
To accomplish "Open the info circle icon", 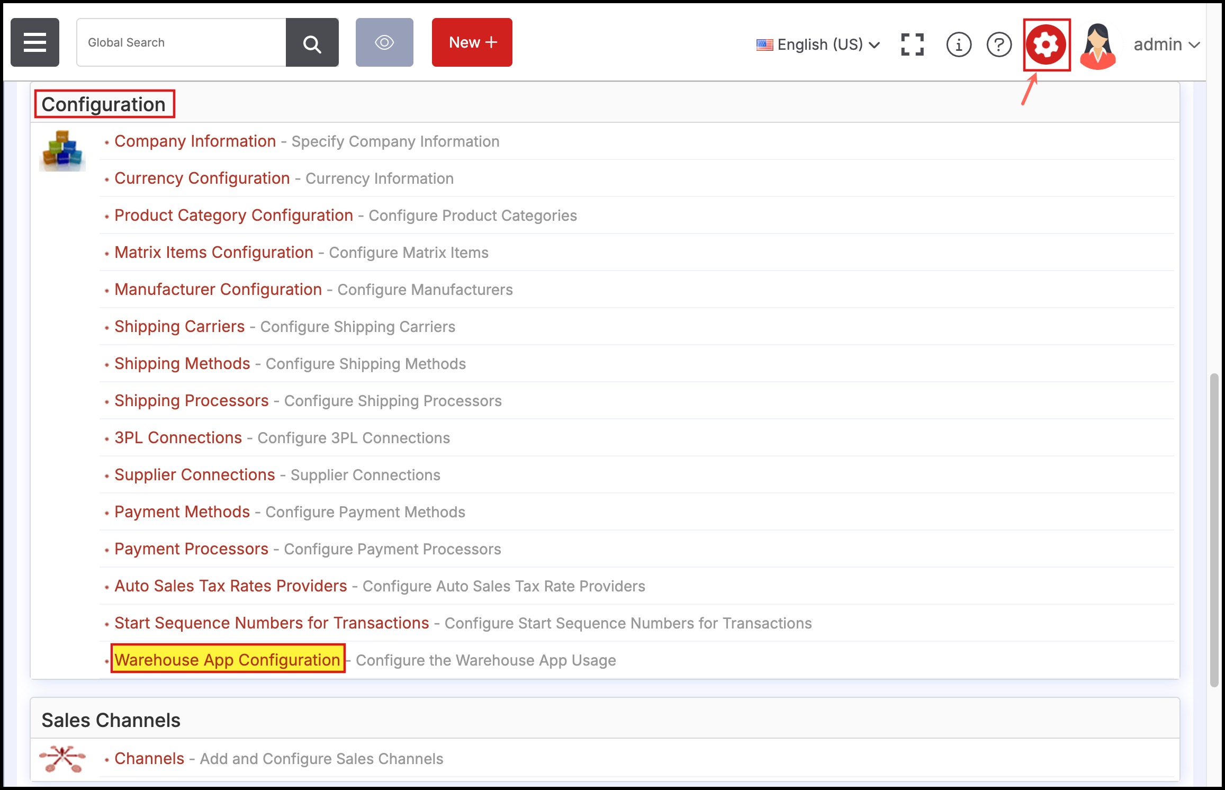I will click(958, 44).
